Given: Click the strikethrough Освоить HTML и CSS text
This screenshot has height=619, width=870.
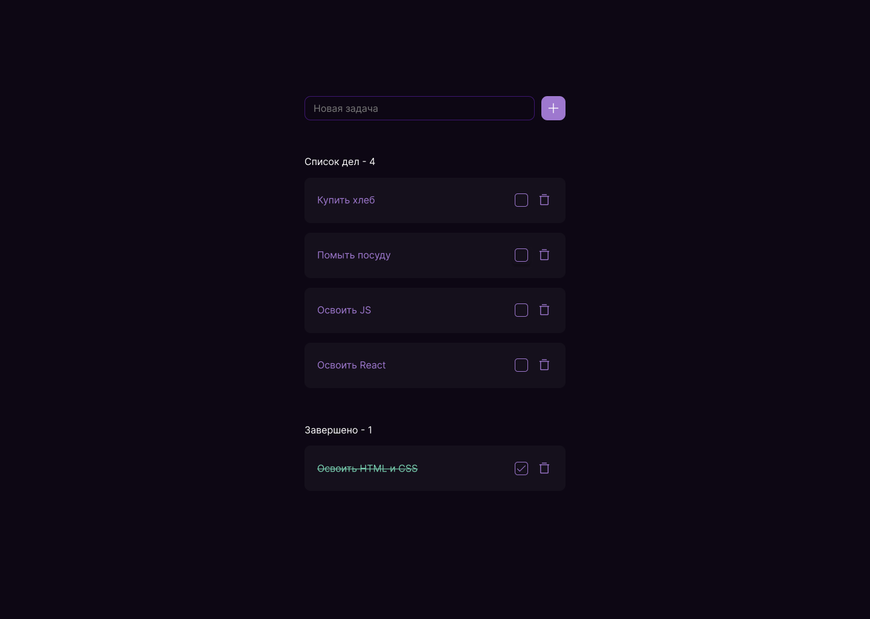Looking at the screenshot, I should pos(367,468).
